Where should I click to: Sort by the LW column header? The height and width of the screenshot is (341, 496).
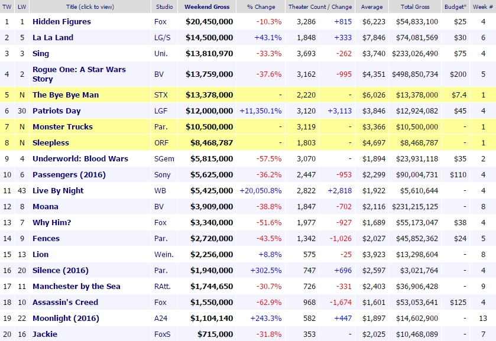22,7
